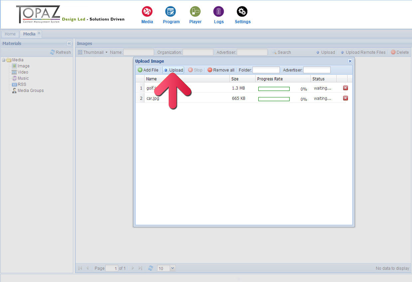412x282 pixels.
Task: Collapse the Media tree folder
Action: (x=4, y=60)
